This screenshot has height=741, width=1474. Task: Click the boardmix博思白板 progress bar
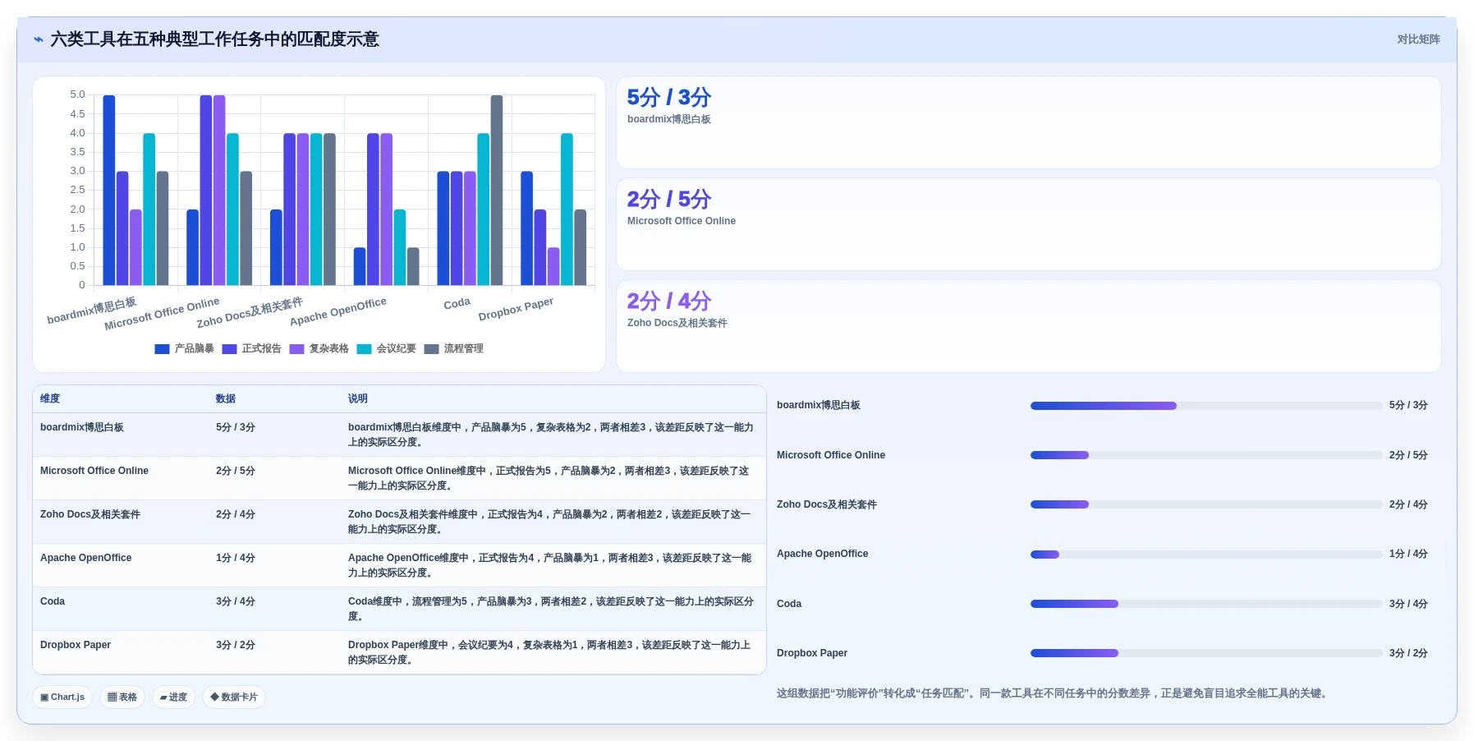1206,406
